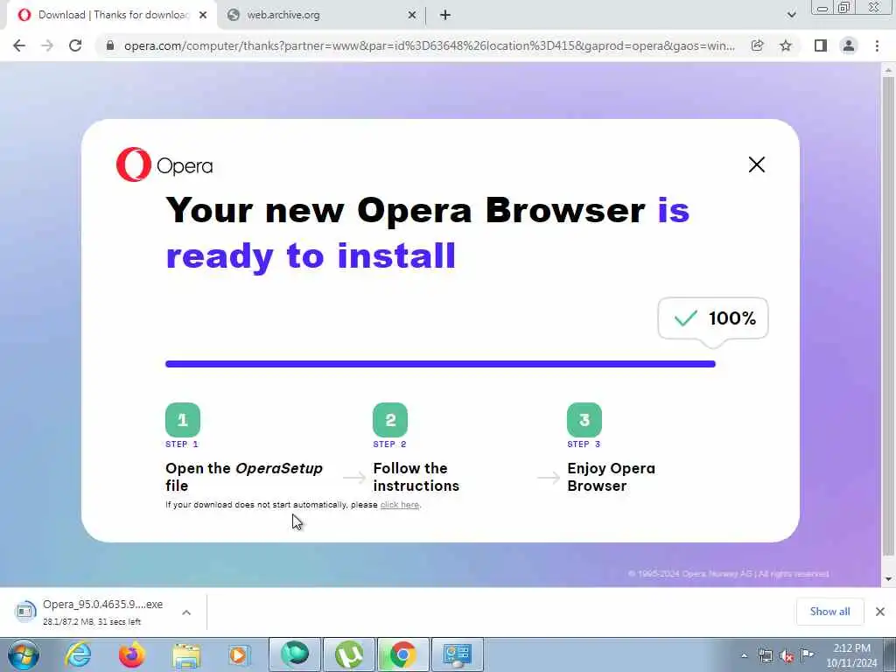Open the browser side panel
This screenshot has width=896, height=672.
click(821, 45)
